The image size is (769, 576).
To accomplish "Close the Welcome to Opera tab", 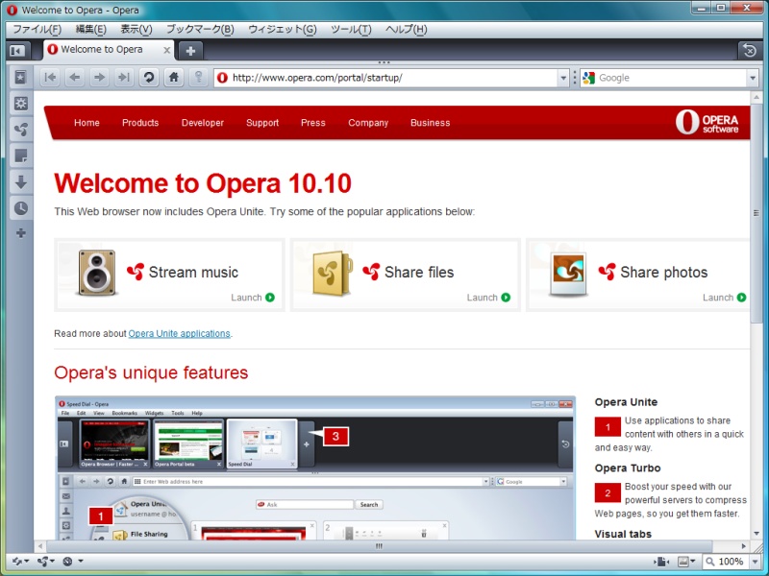I will 166,50.
